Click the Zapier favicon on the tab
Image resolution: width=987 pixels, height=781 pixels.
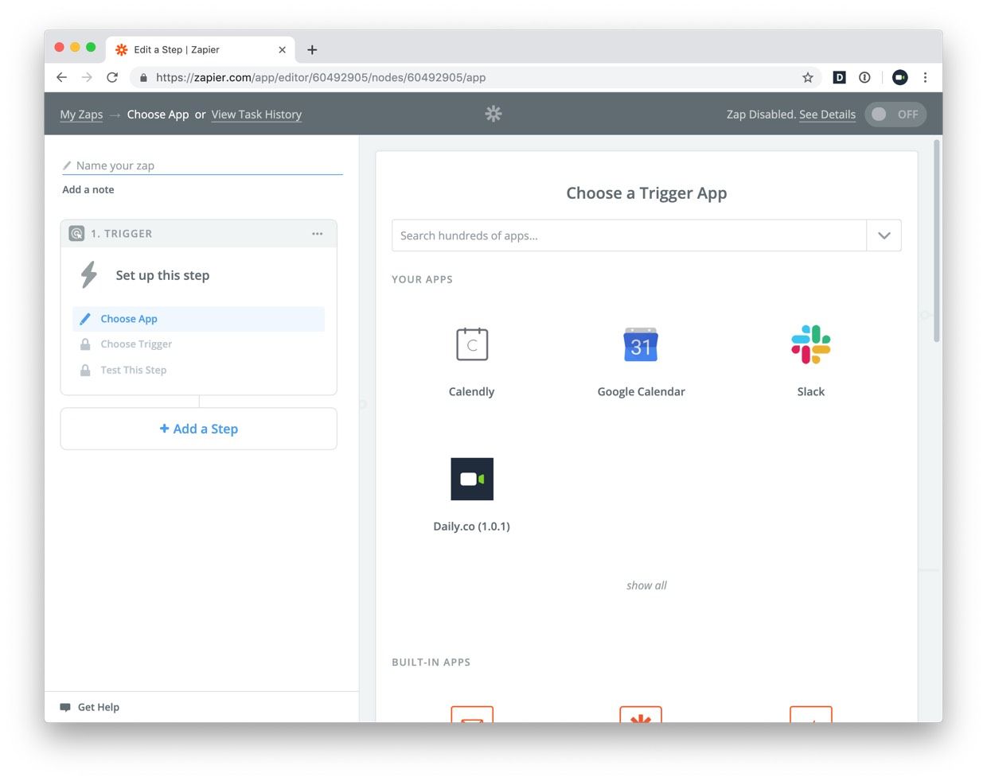click(122, 49)
